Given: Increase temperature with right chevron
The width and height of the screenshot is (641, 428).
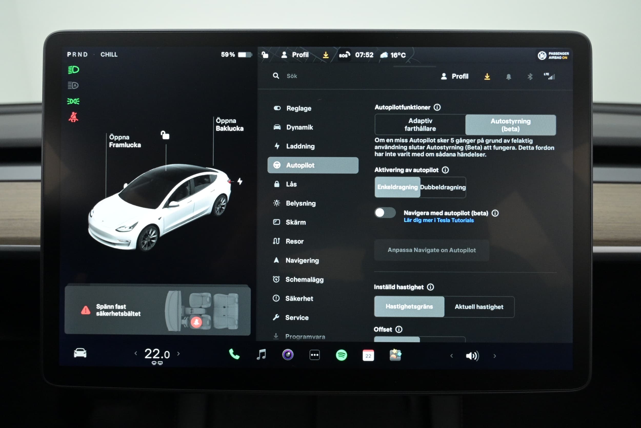Looking at the screenshot, I should (x=178, y=354).
